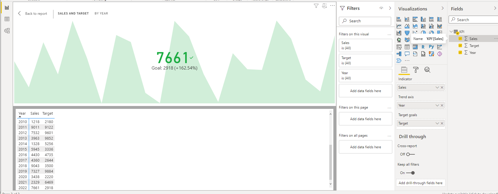
Task: Uncheck the Year field checkbox
Action: (x=460, y=52)
